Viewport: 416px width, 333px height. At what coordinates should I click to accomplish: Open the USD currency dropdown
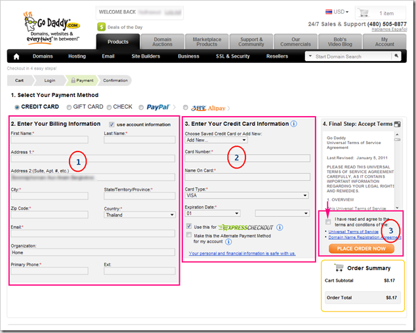point(341,12)
